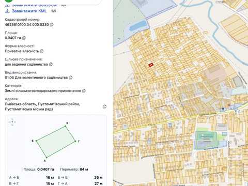Screen dimensions: 248x186
Task: Click the 'А → Б' 16 м side length
Action: (x=32, y=177)
